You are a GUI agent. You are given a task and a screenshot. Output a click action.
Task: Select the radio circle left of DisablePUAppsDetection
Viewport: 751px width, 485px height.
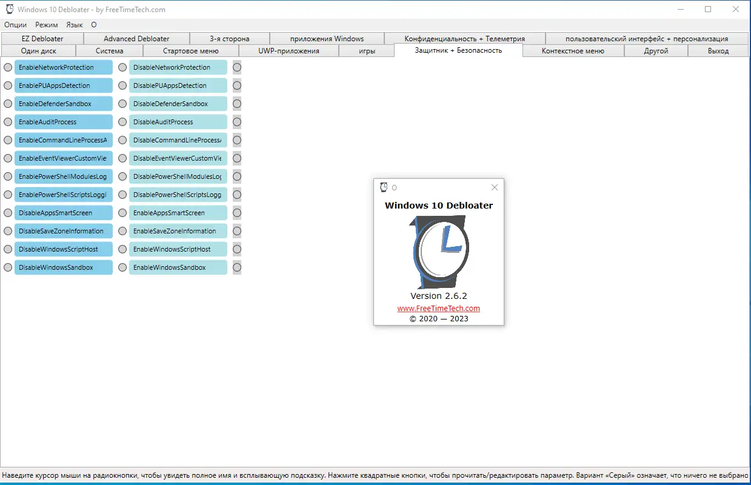pos(122,85)
